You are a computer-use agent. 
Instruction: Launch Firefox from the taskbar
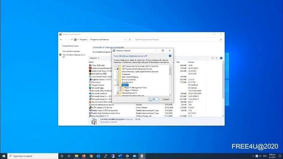point(84,156)
